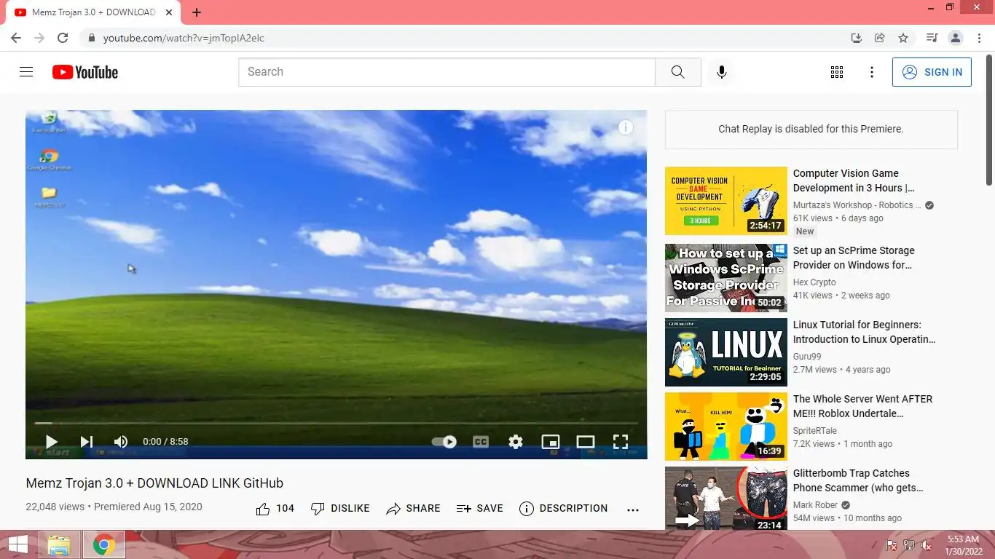
Task: Open File Explorer from the taskbar
Action: tap(59, 544)
